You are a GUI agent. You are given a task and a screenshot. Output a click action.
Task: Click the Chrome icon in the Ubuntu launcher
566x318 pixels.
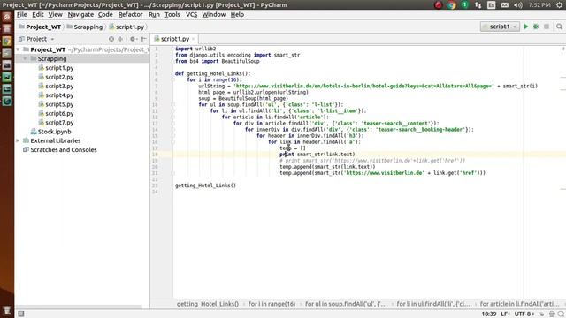point(7,42)
